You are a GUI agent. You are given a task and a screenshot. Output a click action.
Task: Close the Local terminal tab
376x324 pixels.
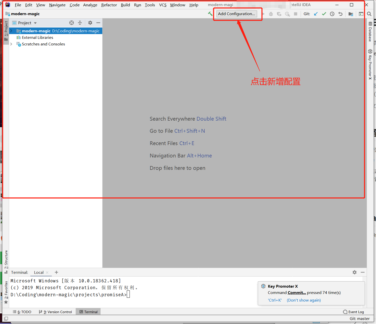pos(47,273)
